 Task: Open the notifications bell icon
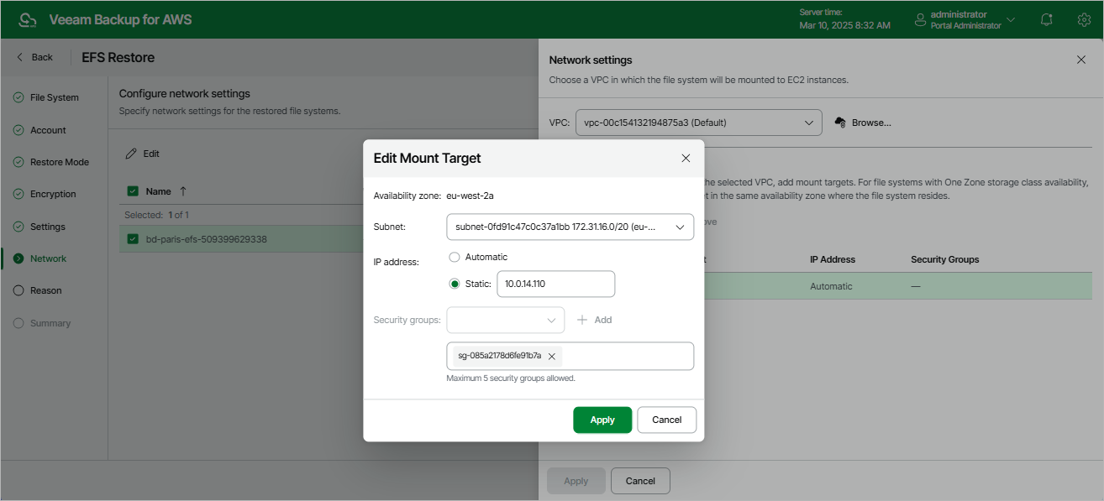(1046, 19)
